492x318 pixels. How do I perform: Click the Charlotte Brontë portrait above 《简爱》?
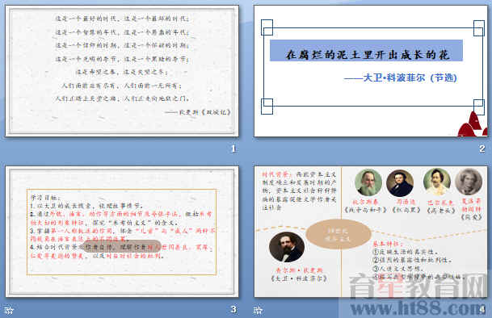pyautogui.click(x=469, y=182)
